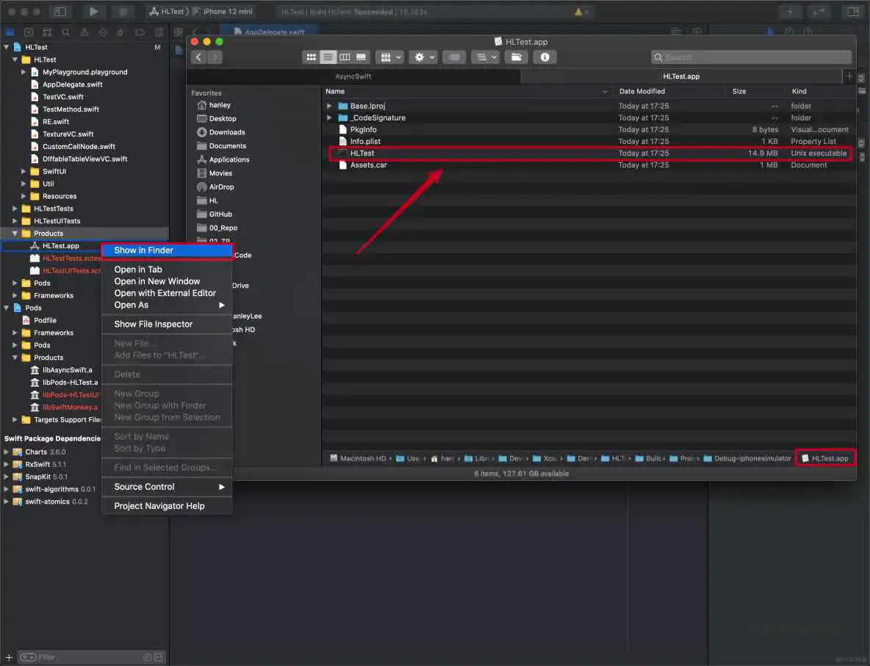
Task: Select HLTest Unix executable file row
Action: point(589,153)
